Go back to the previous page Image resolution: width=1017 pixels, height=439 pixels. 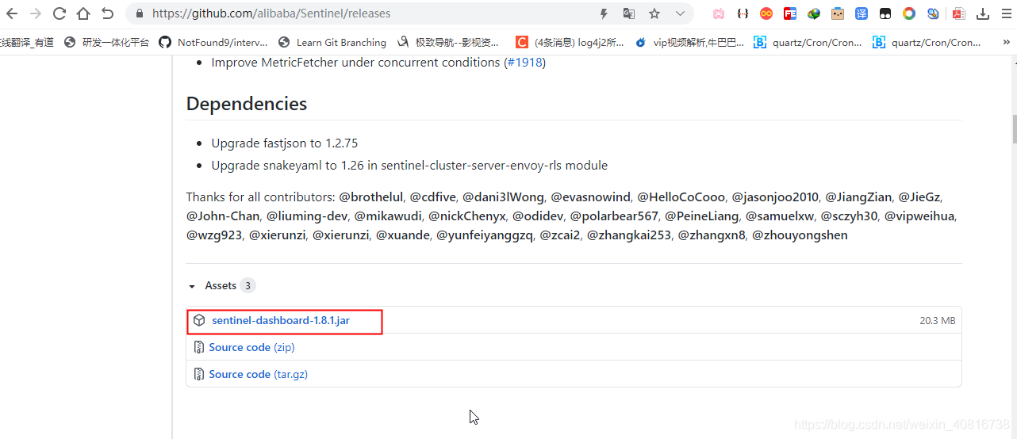pyautogui.click(x=12, y=13)
